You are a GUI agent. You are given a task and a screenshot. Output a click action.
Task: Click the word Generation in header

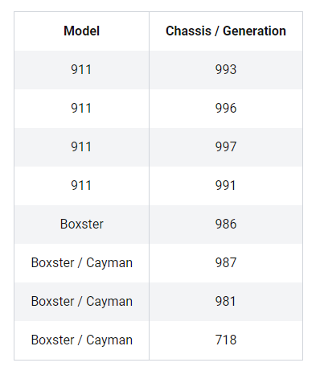click(x=254, y=31)
